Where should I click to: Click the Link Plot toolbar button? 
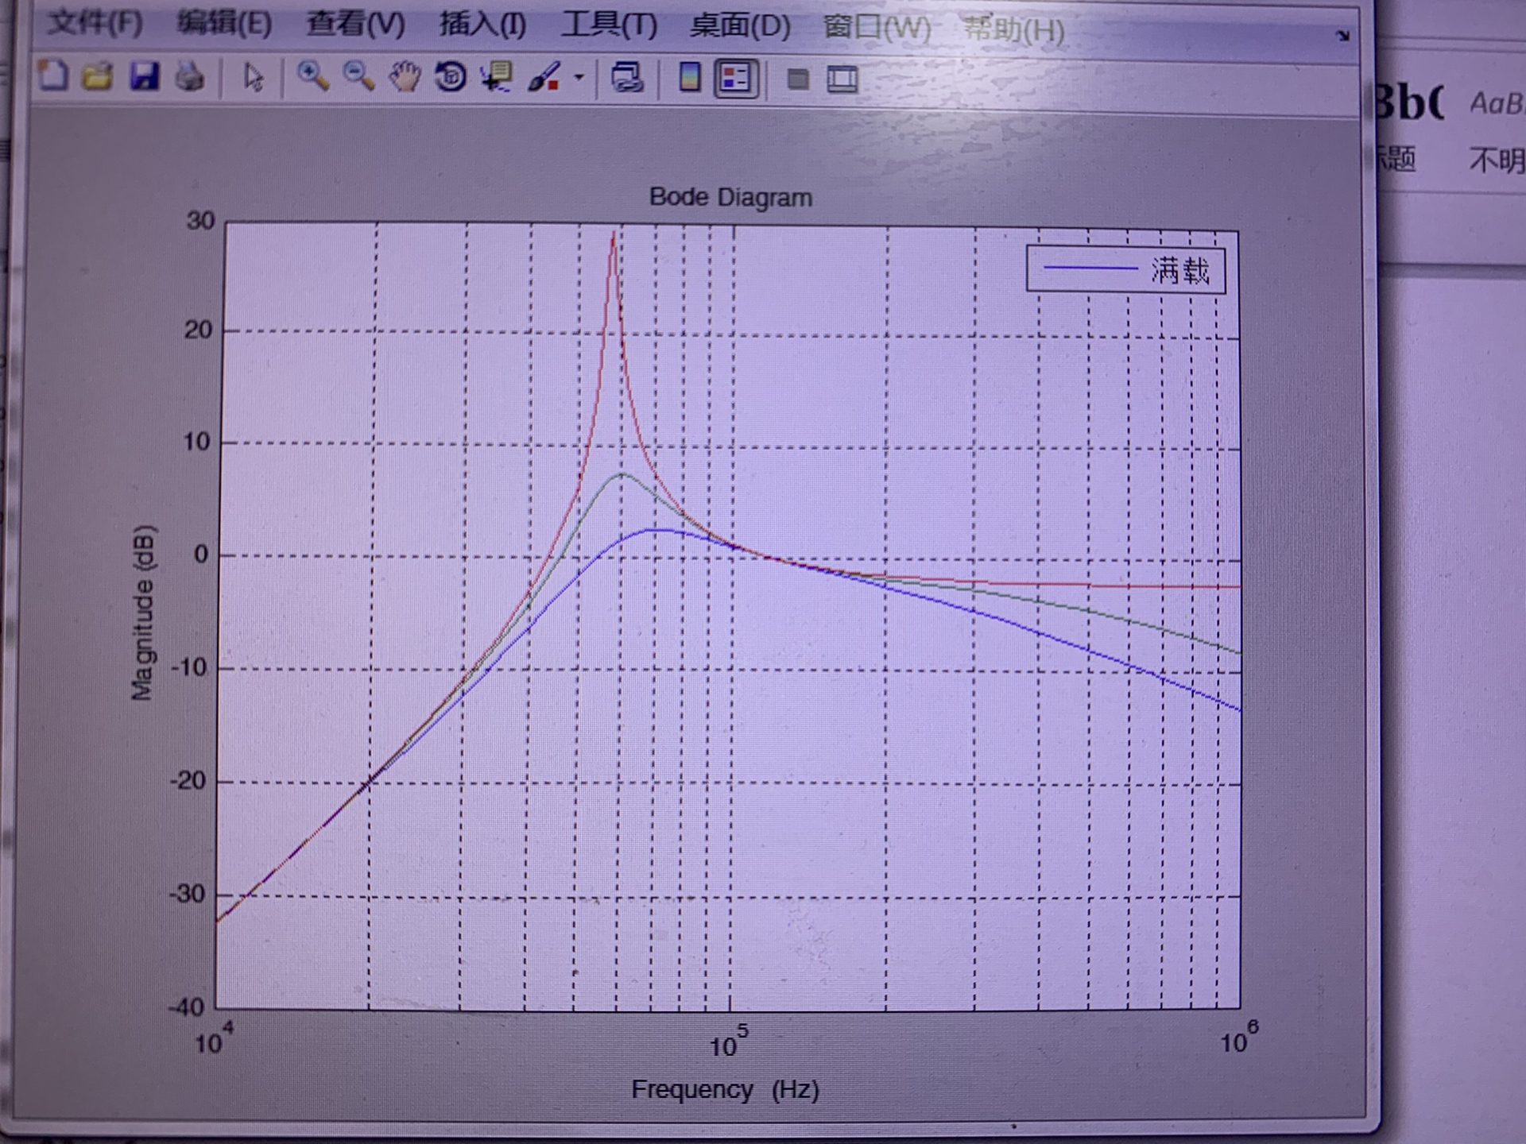click(627, 78)
